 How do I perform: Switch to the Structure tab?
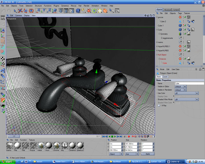click(x=168, y=10)
